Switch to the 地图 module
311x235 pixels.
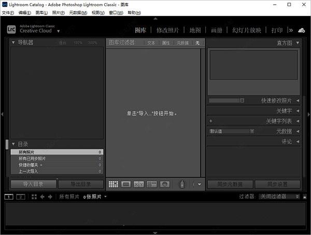tap(195, 31)
